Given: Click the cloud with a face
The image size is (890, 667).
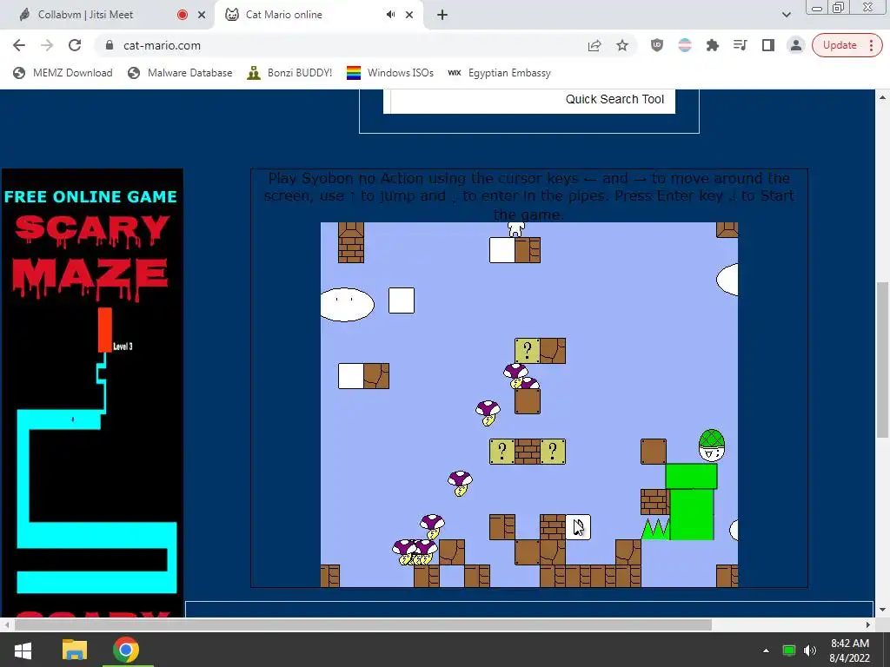Looking at the screenshot, I should pos(347,305).
